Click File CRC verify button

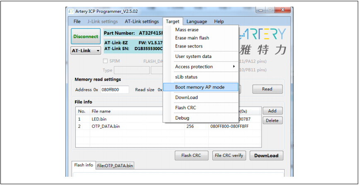click(x=229, y=156)
